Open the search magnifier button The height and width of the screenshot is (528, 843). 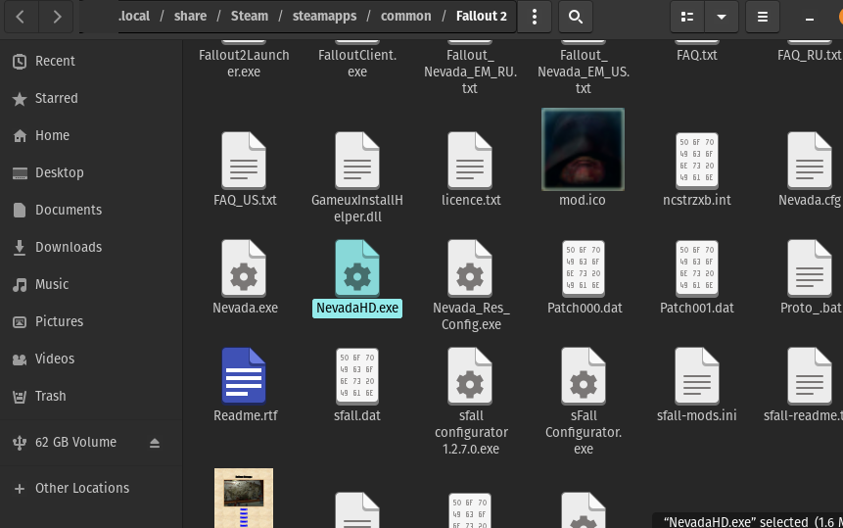576,17
